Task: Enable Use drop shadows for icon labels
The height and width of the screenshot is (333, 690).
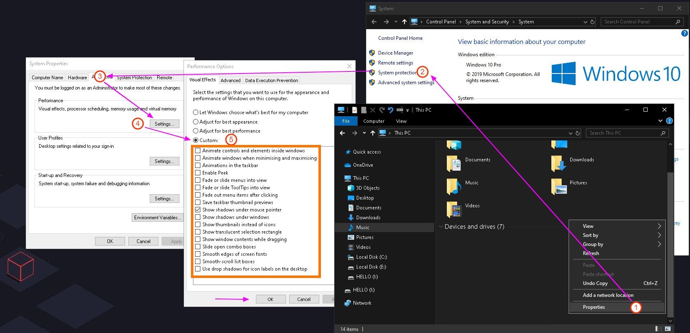Action: tap(198, 269)
